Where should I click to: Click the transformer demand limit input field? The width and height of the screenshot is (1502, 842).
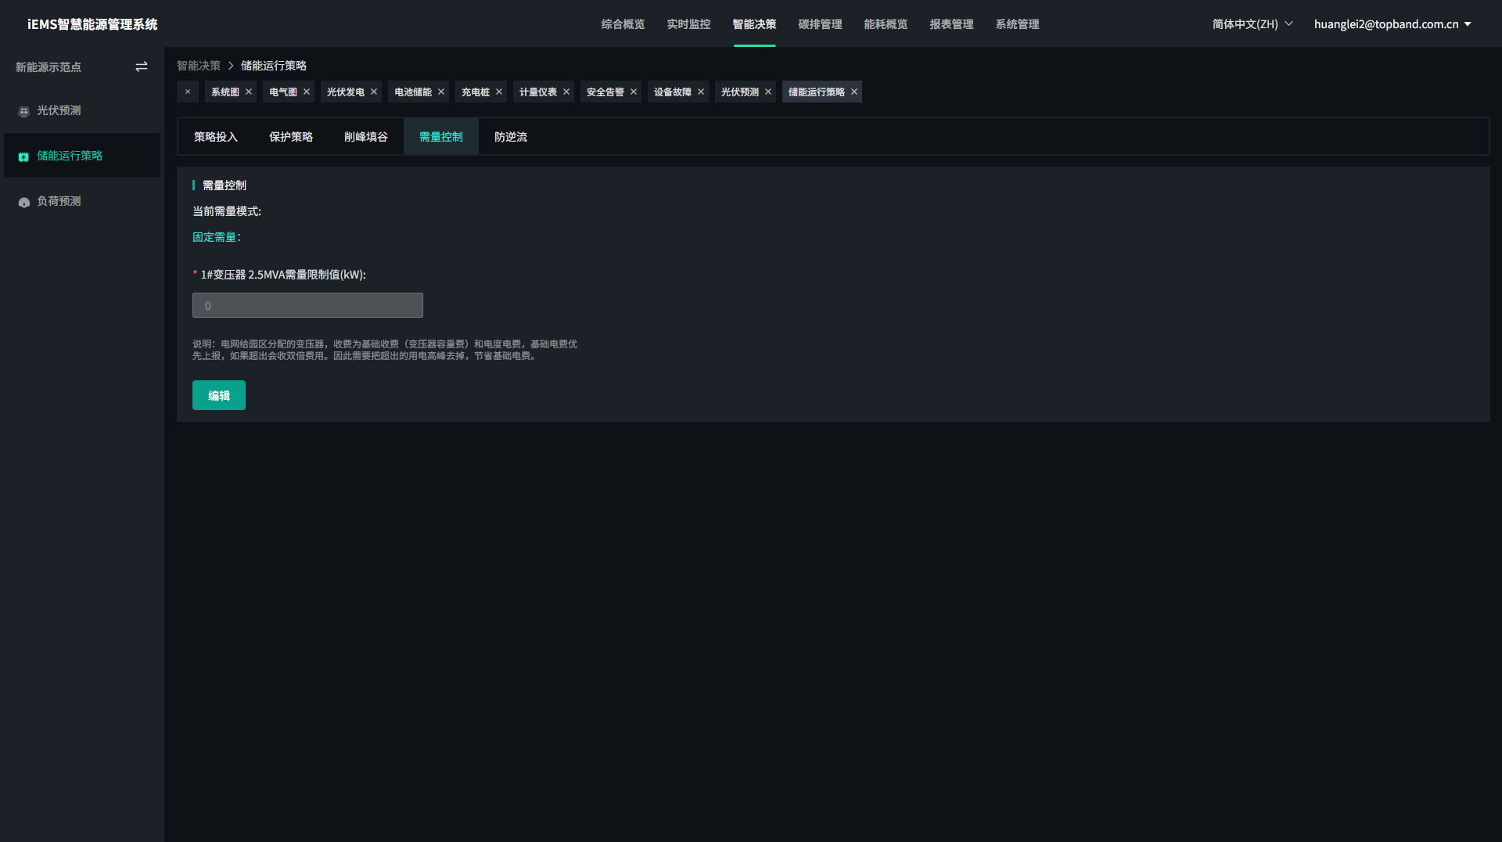pyautogui.click(x=307, y=306)
